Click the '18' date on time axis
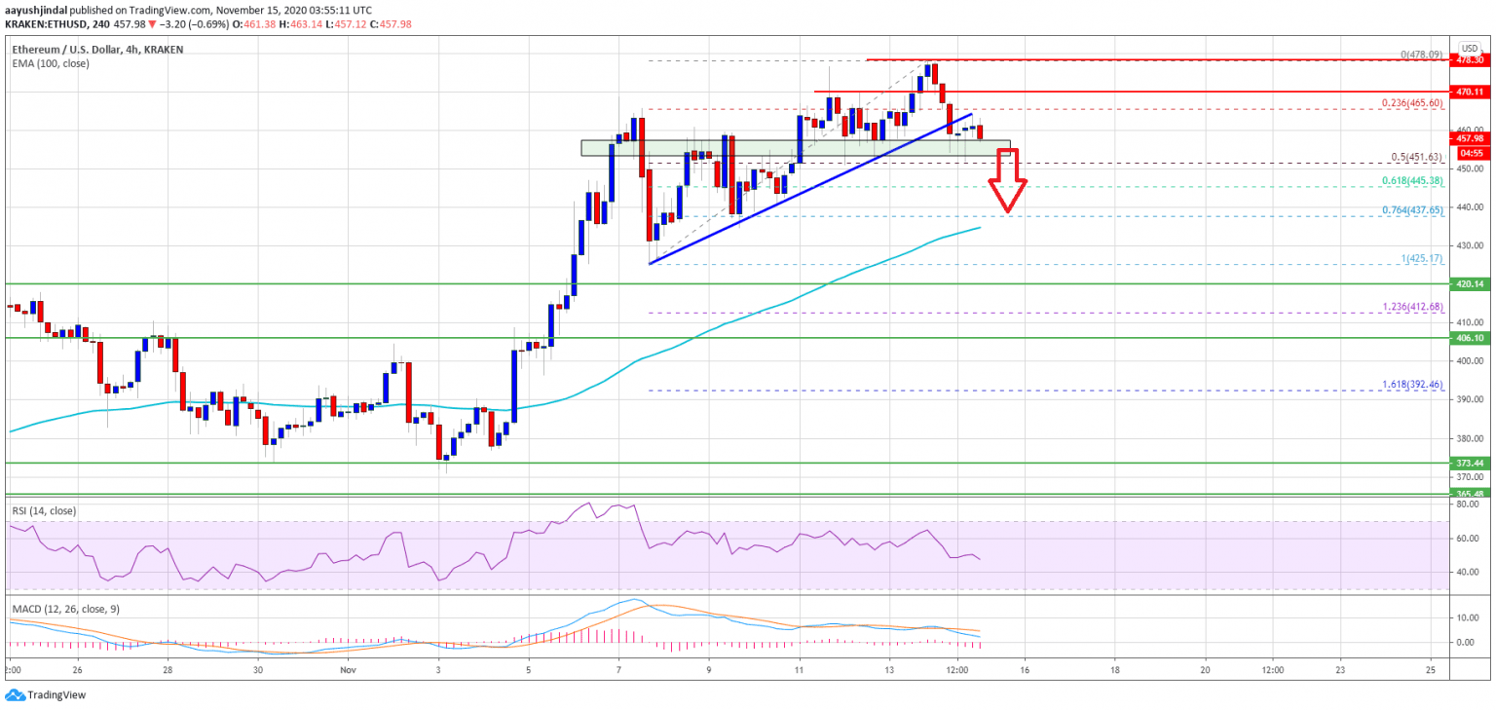The image size is (1496, 710). (x=1115, y=670)
